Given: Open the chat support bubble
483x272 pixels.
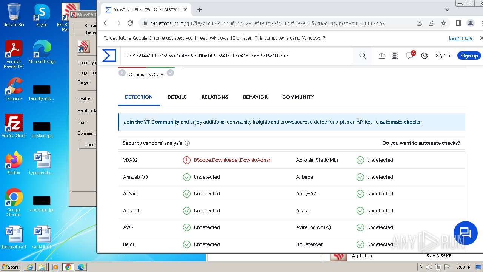Looking at the screenshot, I should pos(466,233).
